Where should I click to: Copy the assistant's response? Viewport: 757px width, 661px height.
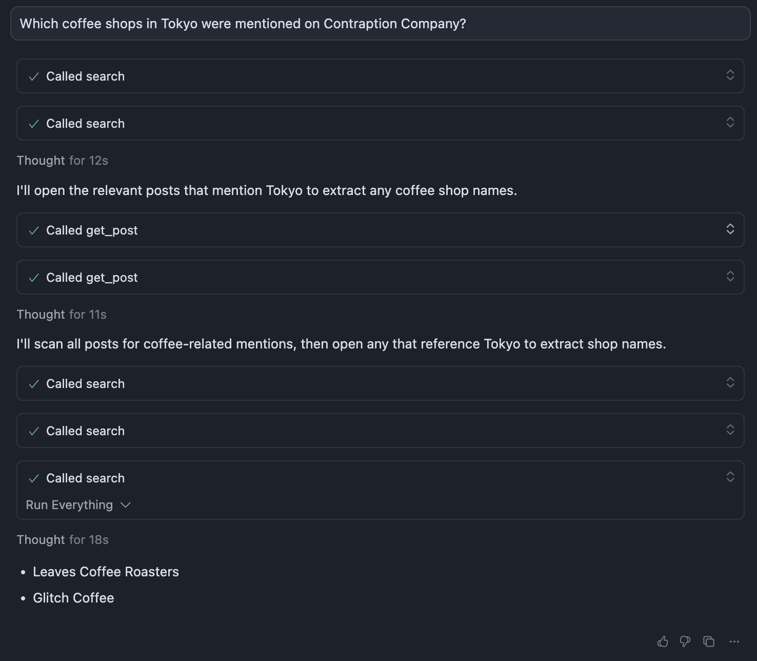pyautogui.click(x=708, y=641)
